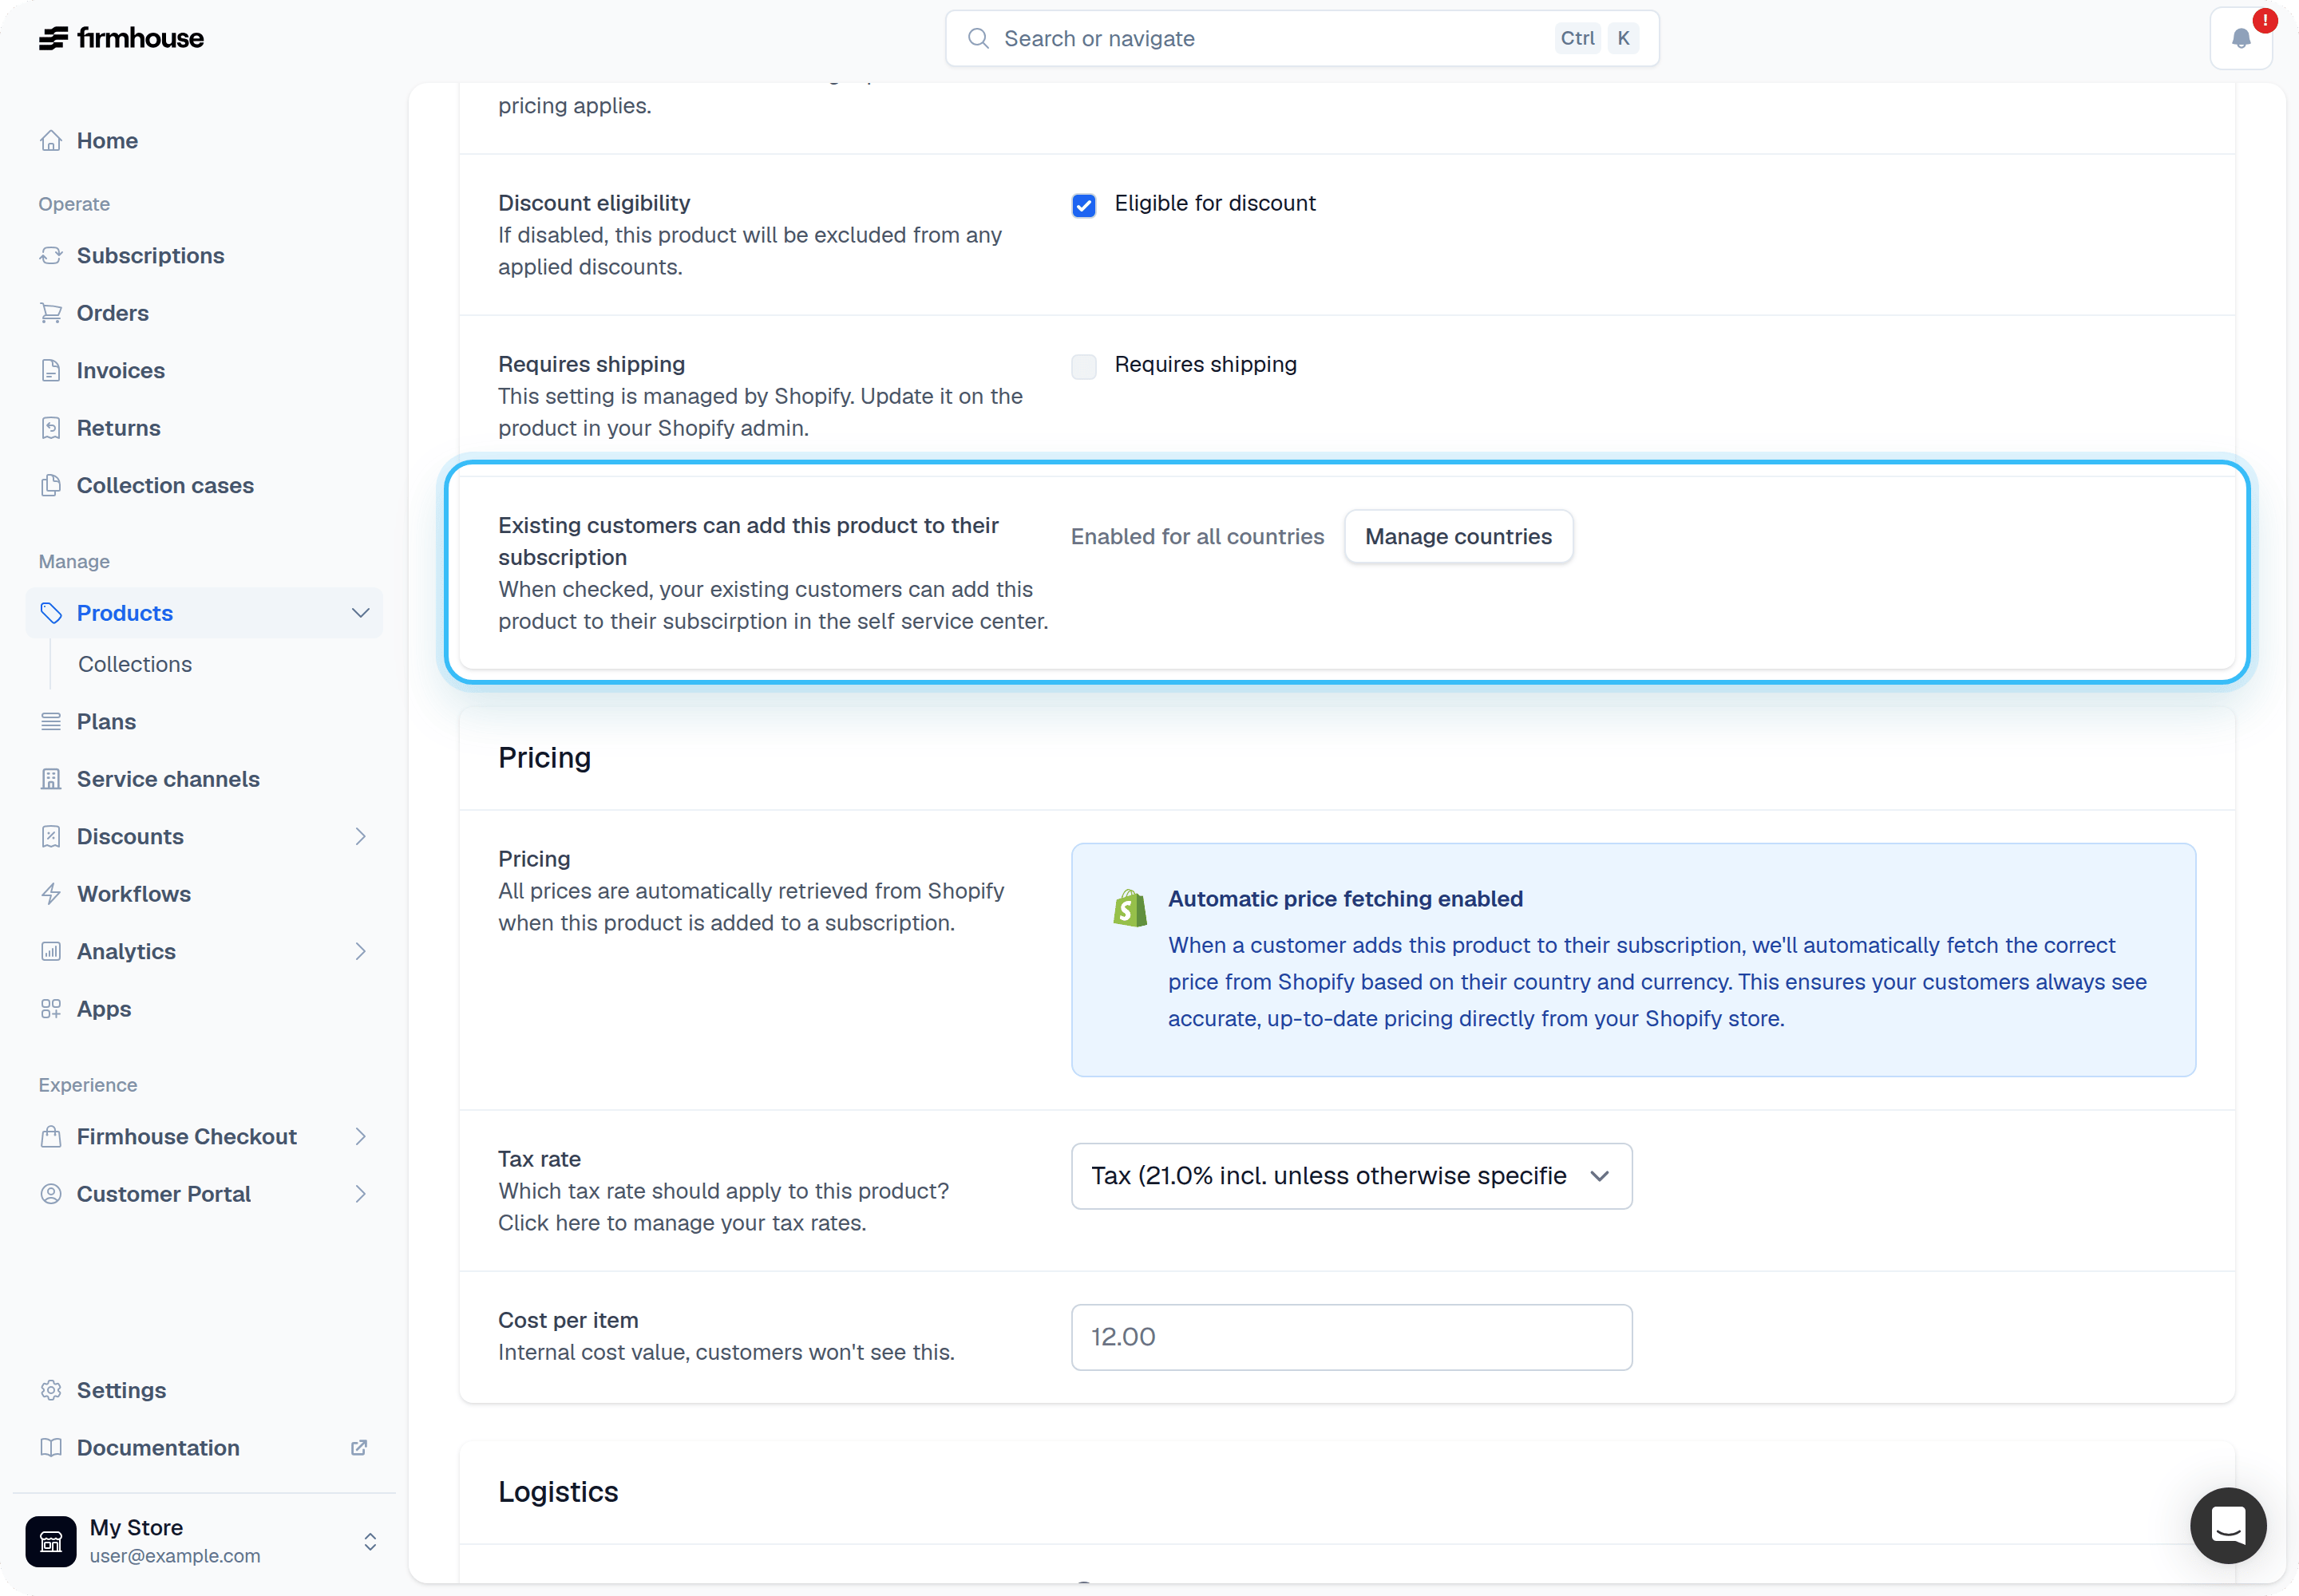Click the Products tag icon
The image size is (2299, 1596).
click(51, 613)
